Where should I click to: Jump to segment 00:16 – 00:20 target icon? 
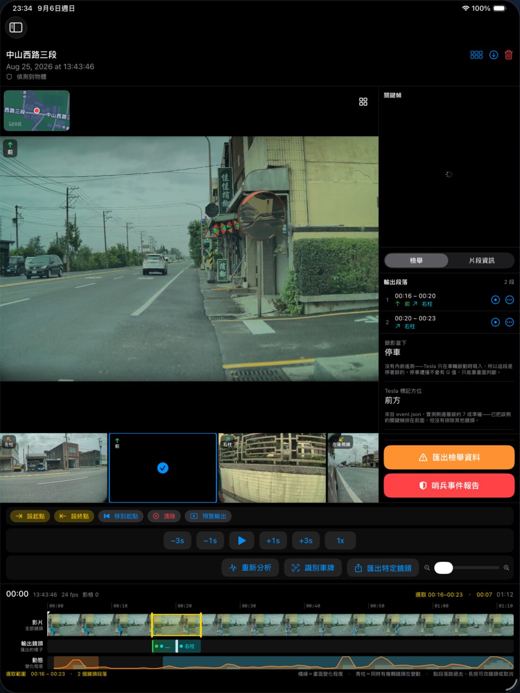(495, 299)
